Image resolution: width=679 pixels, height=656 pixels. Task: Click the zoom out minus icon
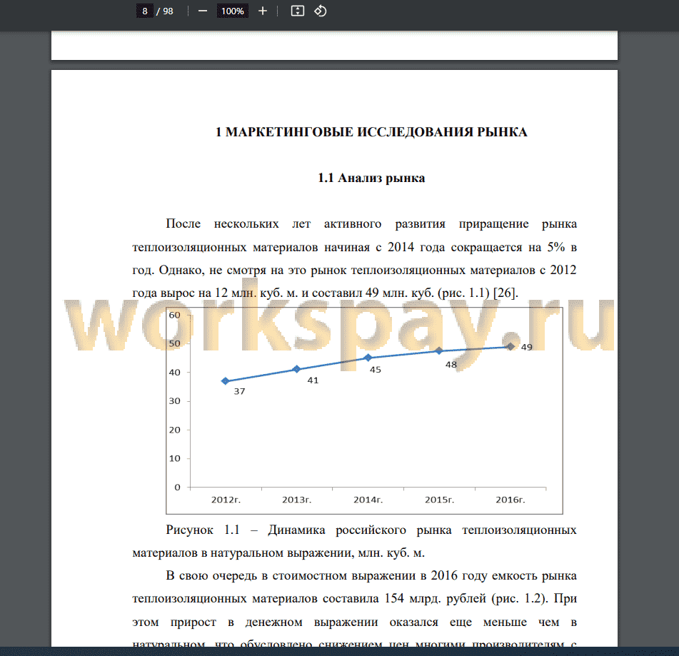[x=203, y=11]
